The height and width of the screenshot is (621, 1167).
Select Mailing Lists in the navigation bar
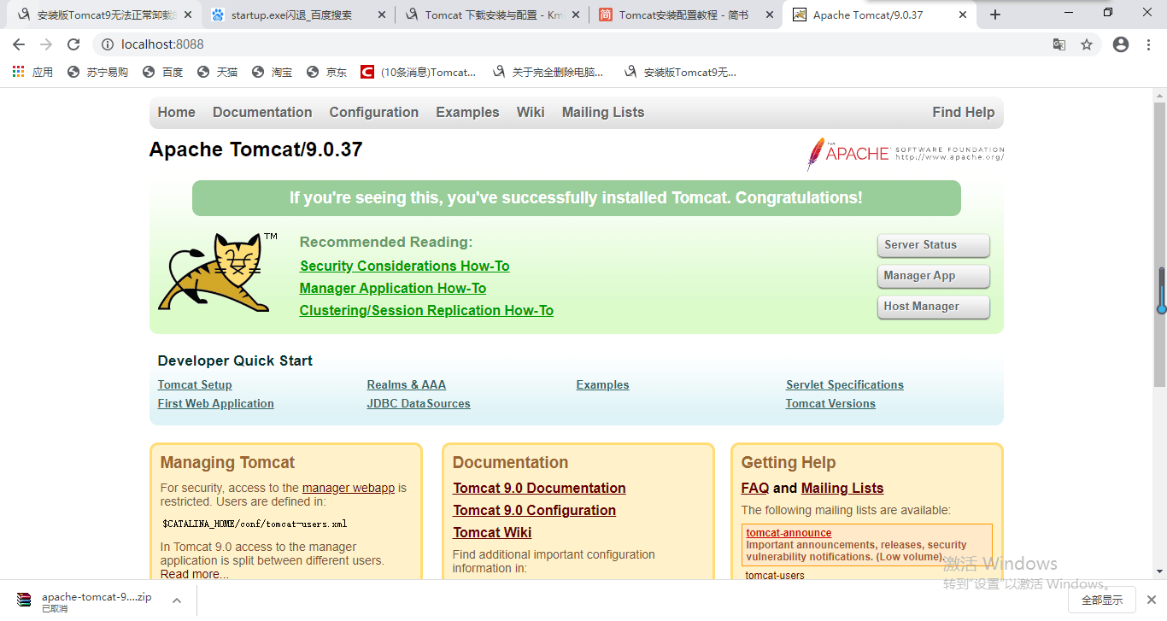point(602,112)
